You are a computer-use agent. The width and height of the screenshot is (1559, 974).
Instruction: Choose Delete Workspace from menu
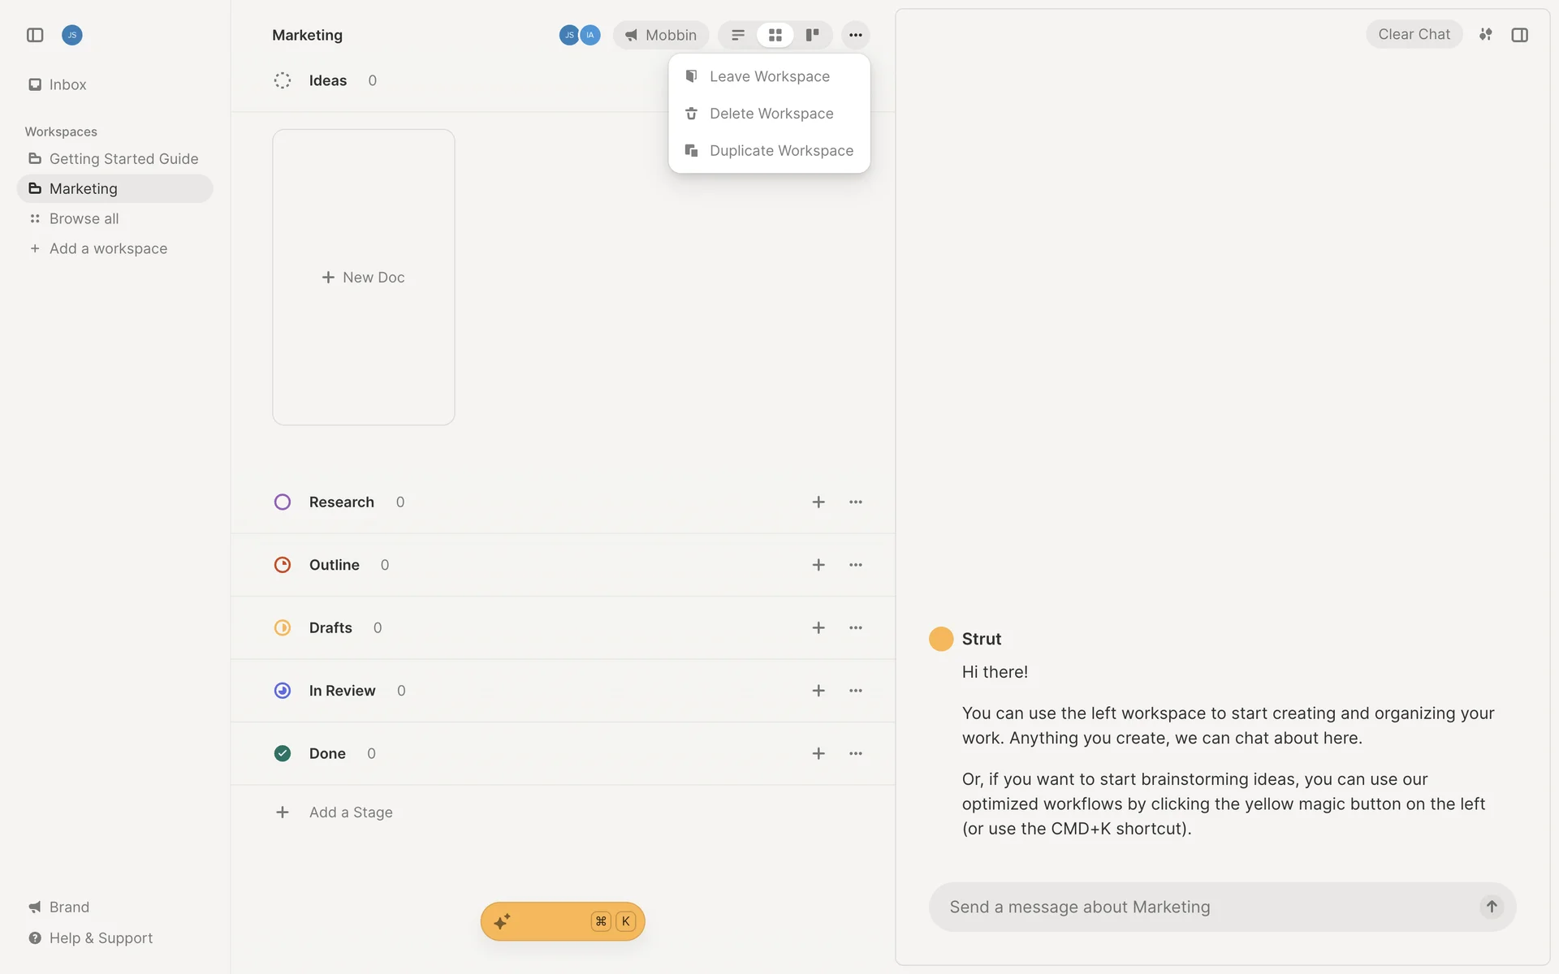(x=771, y=114)
